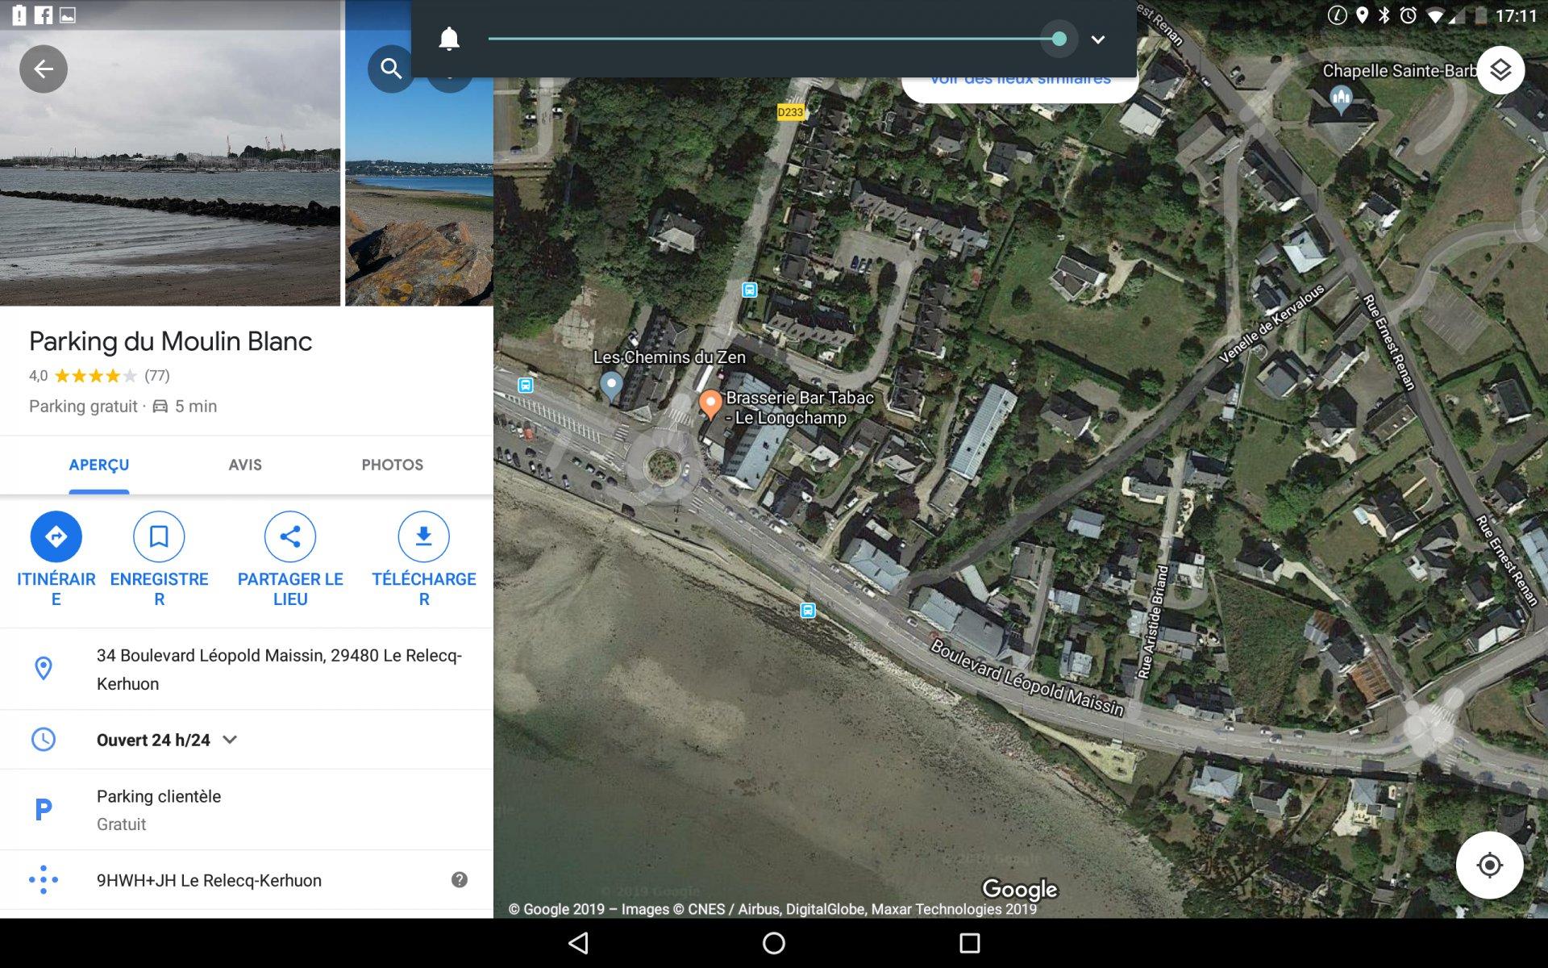Tap the Télécharger download icon
The image size is (1548, 968).
point(423,536)
